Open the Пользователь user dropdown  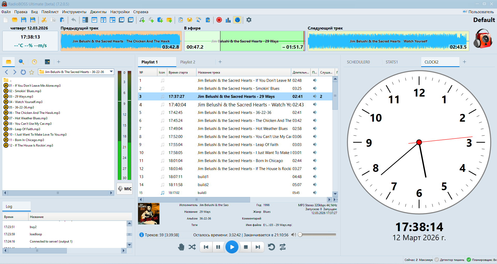click(478, 12)
